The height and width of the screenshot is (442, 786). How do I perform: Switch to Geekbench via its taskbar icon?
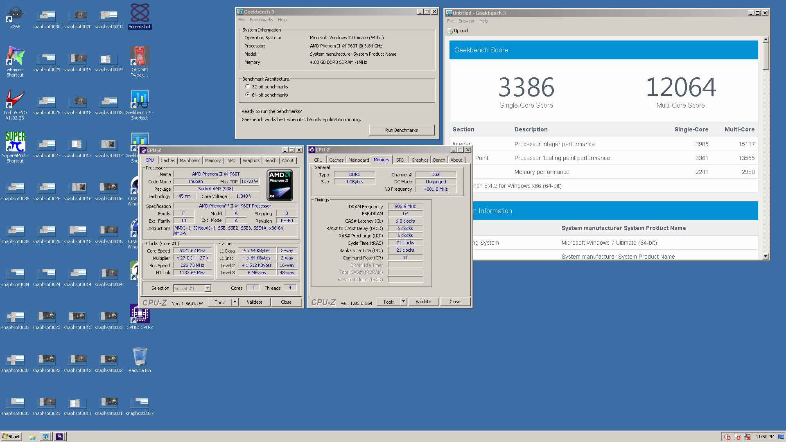(45, 437)
